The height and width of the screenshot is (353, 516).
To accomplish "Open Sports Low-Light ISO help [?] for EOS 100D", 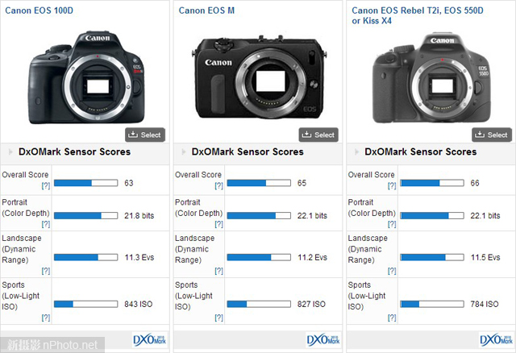I will coord(46,318).
